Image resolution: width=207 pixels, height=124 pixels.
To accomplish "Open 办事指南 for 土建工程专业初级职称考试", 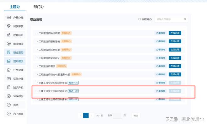I will (x=161, y=83).
